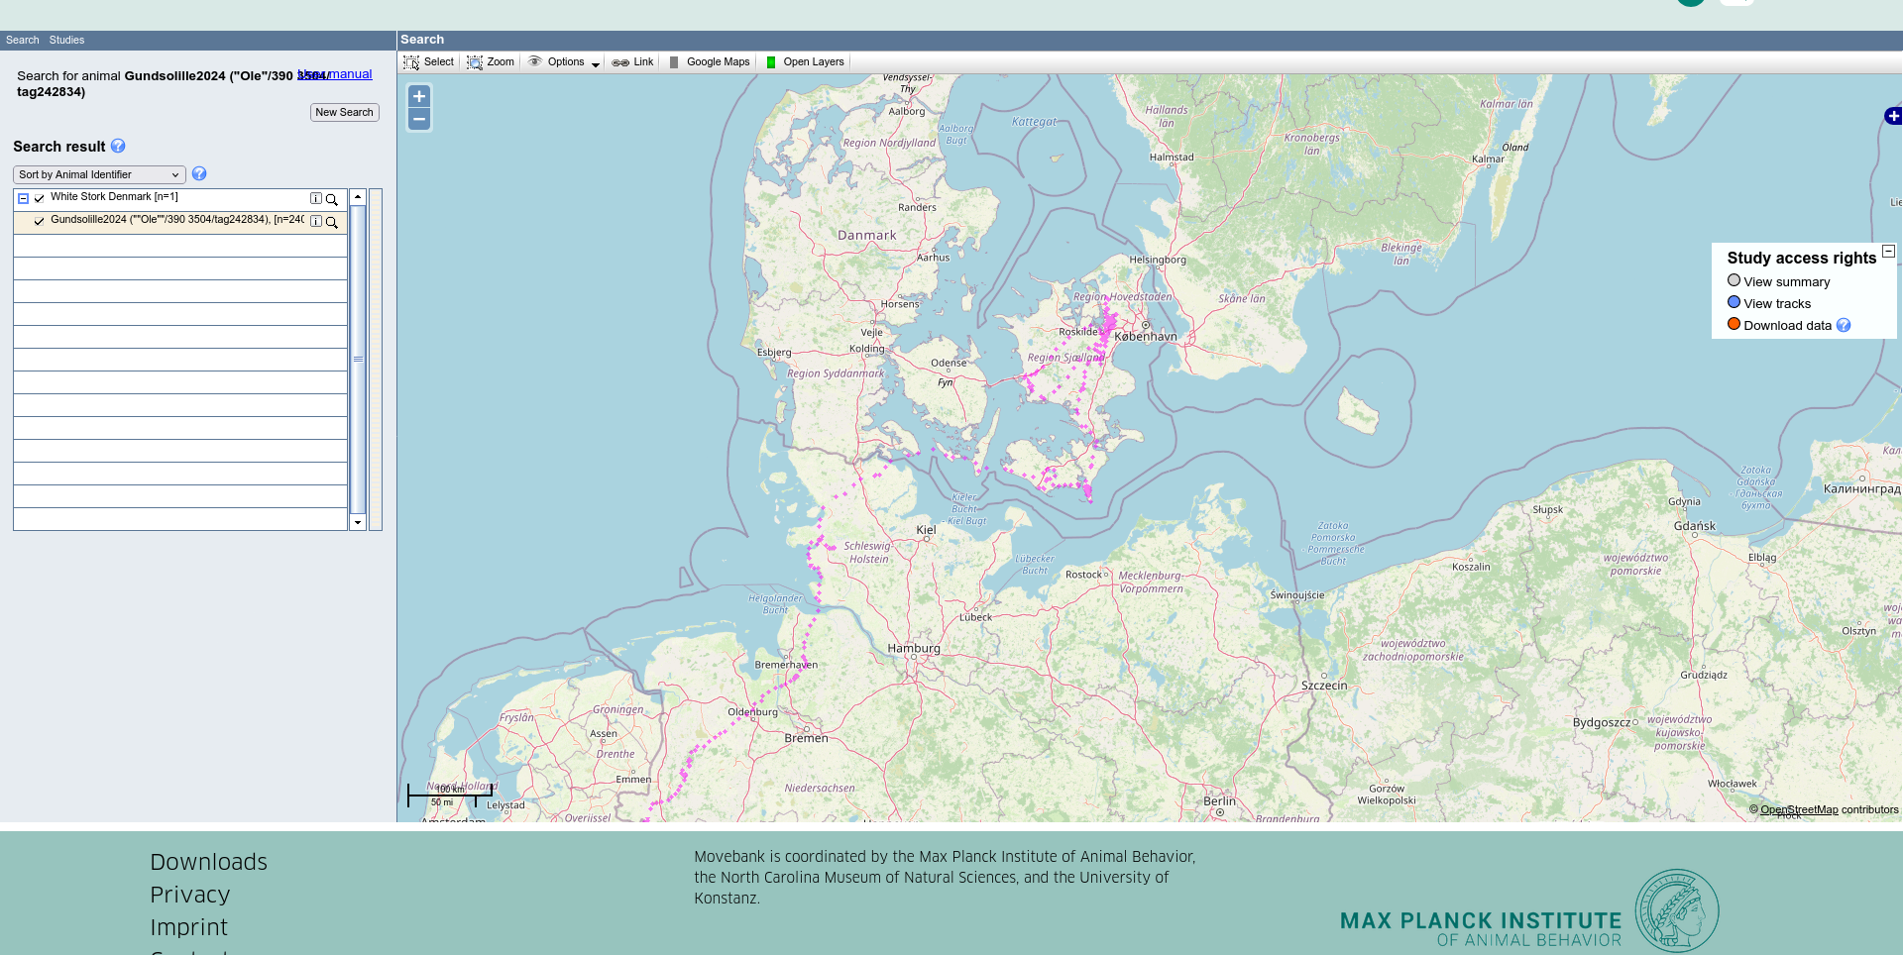Open help icon next to Search result
Screen dimensions: 1903x955
coord(118,147)
